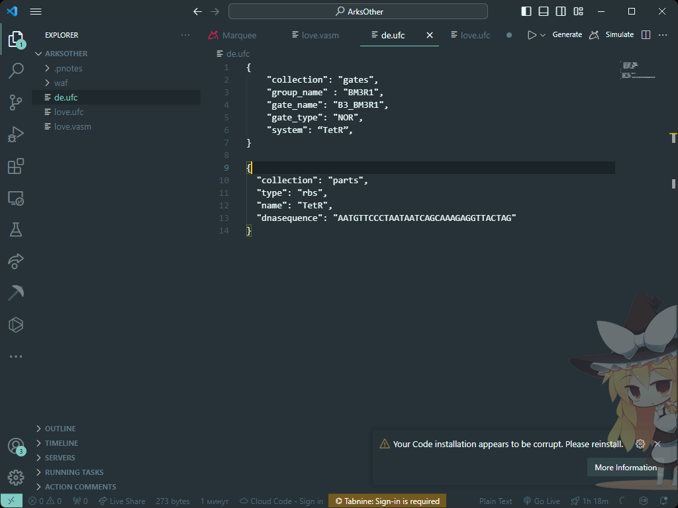Click the editor minimap preview
The width and height of the screenshot is (678, 508).
[639, 70]
